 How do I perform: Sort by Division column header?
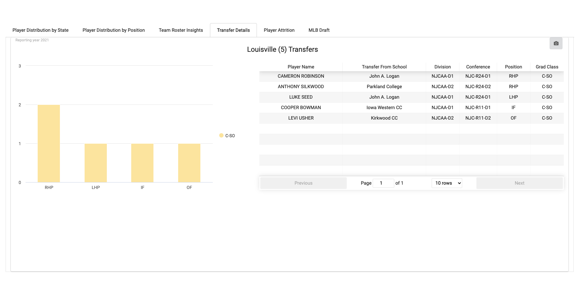click(x=443, y=67)
